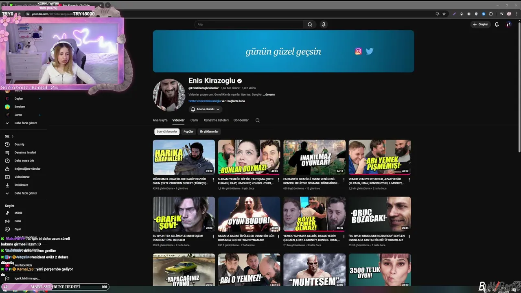Click the search magnifier button
Screen dimensions: 521x293
pos(310,24)
